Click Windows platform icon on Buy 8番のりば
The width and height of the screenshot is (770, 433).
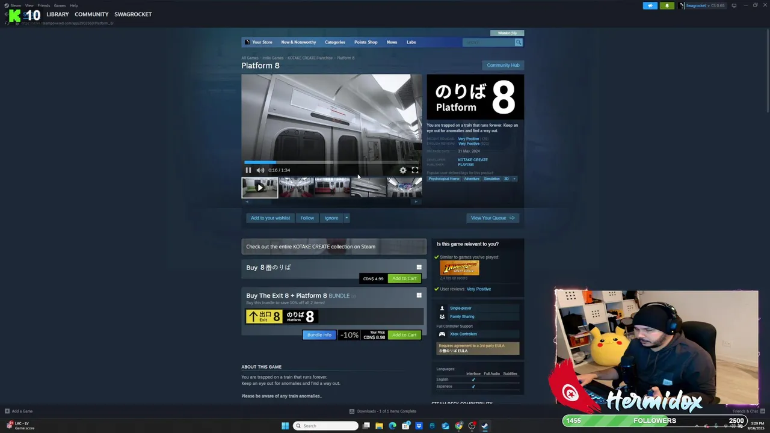coord(419,267)
